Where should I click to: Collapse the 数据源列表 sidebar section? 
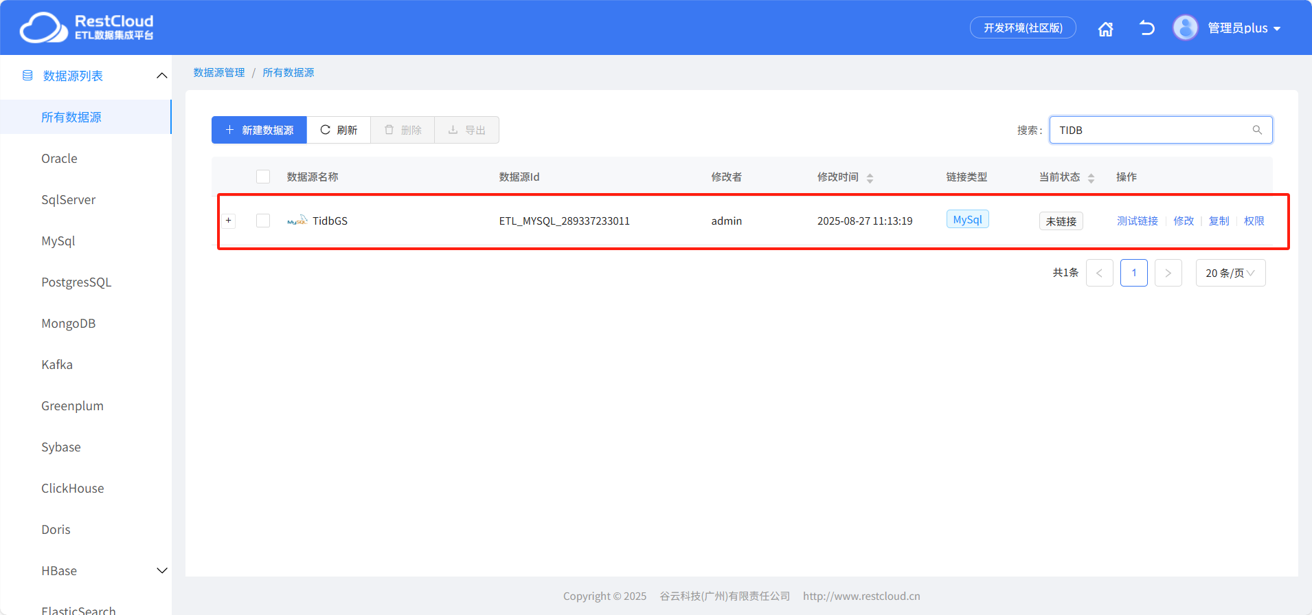pos(162,76)
